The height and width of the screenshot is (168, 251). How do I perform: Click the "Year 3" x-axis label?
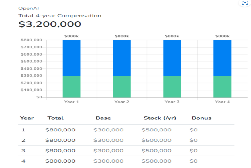pyautogui.click(x=172, y=102)
